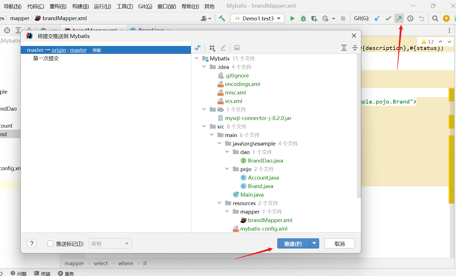Click the edit source pencil icon

pos(223,48)
